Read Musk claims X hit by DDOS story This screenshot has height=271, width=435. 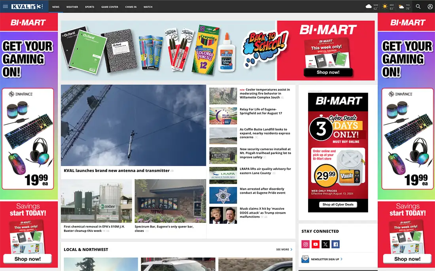point(263,213)
